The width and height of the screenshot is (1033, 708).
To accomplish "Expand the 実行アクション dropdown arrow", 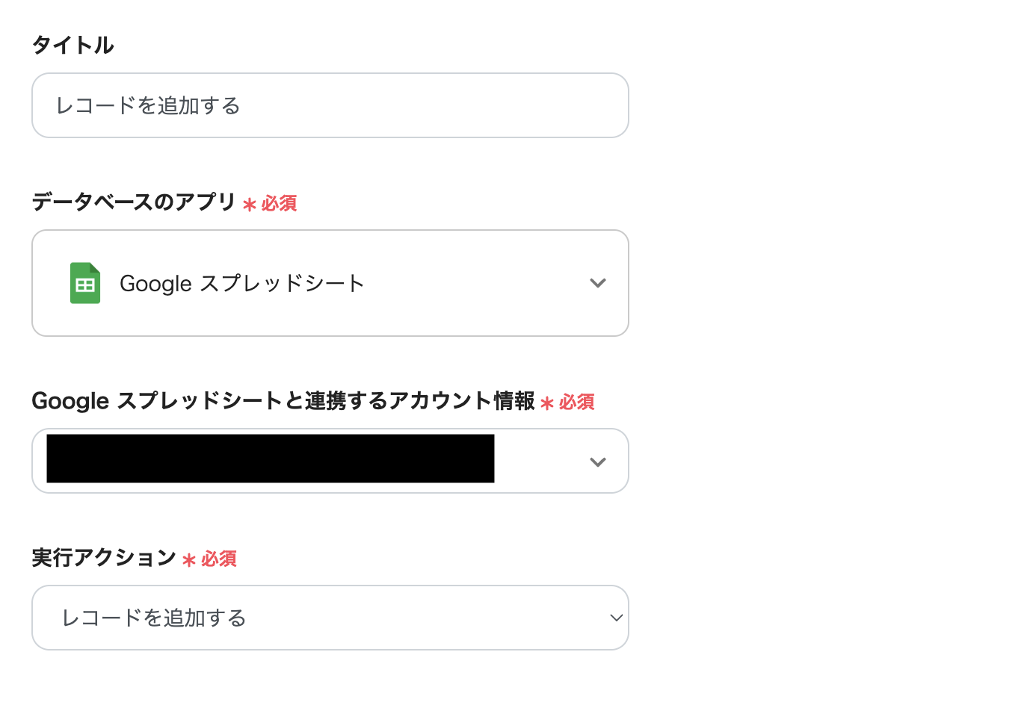I will 616,618.
